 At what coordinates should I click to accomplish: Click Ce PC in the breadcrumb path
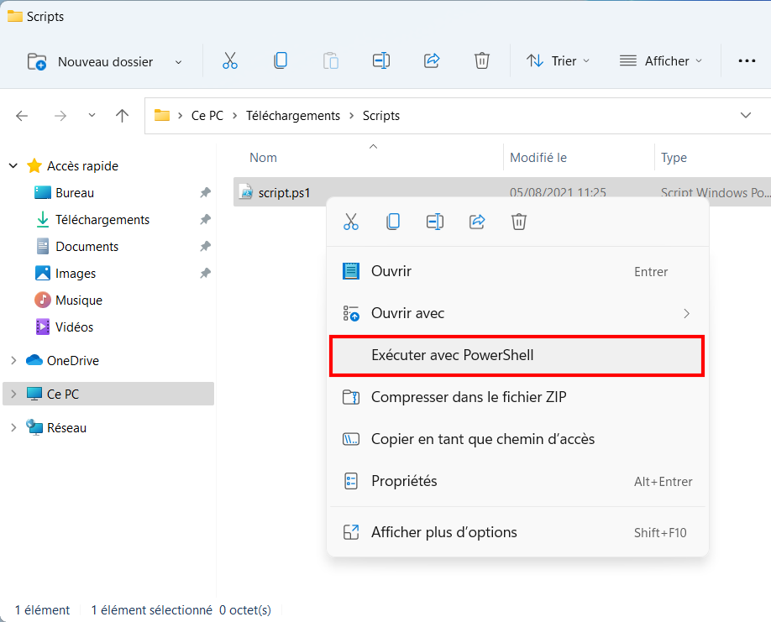pos(207,116)
